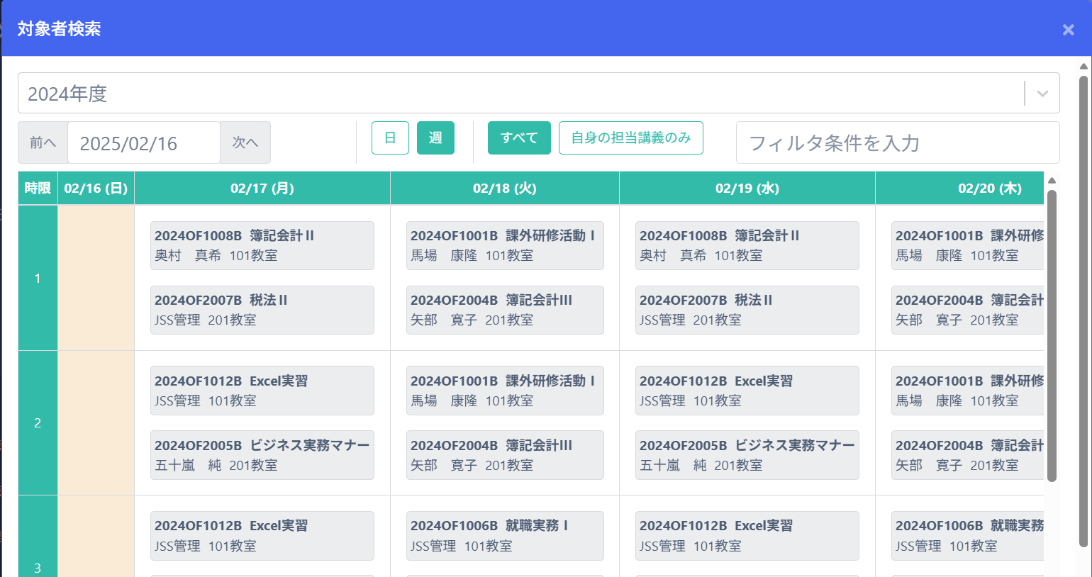The height and width of the screenshot is (577, 1092).
Task: Switch to 日 (day) view
Action: (x=390, y=138)
